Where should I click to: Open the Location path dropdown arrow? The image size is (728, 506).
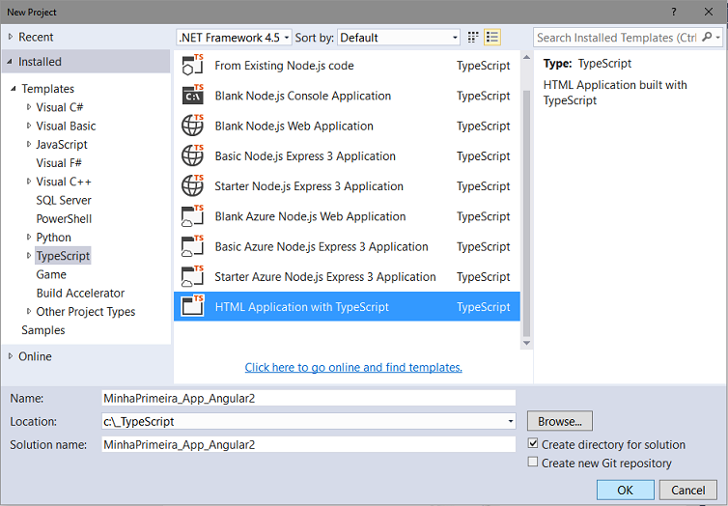(510, 422)
